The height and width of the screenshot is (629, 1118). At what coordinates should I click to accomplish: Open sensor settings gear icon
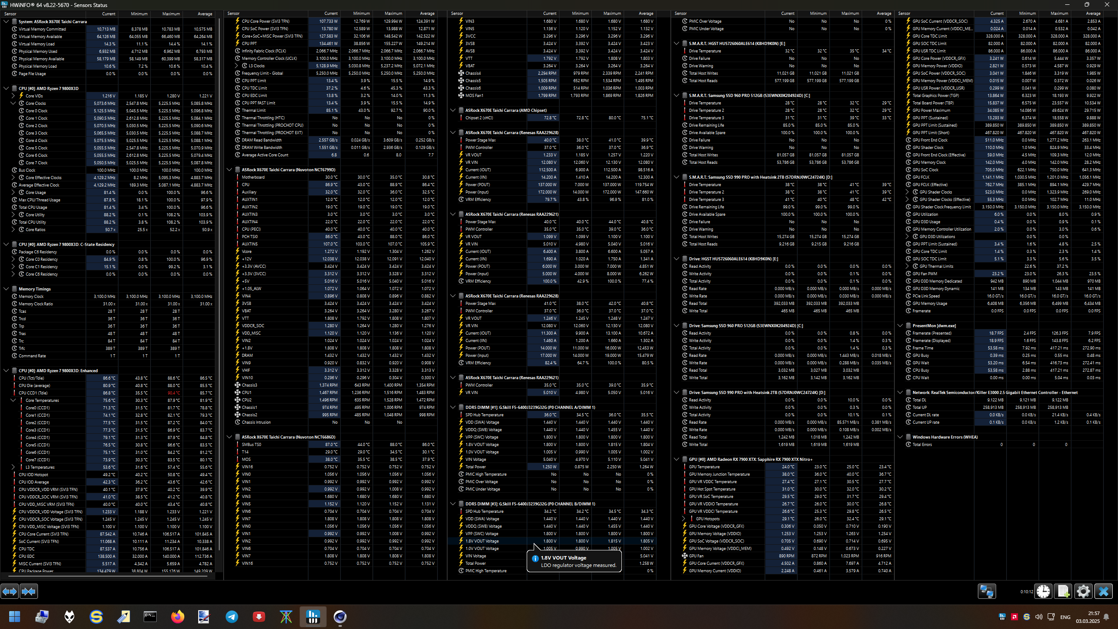(x=1083, y=591)
